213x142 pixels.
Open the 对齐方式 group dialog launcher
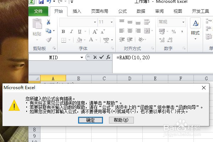point(152,48)
